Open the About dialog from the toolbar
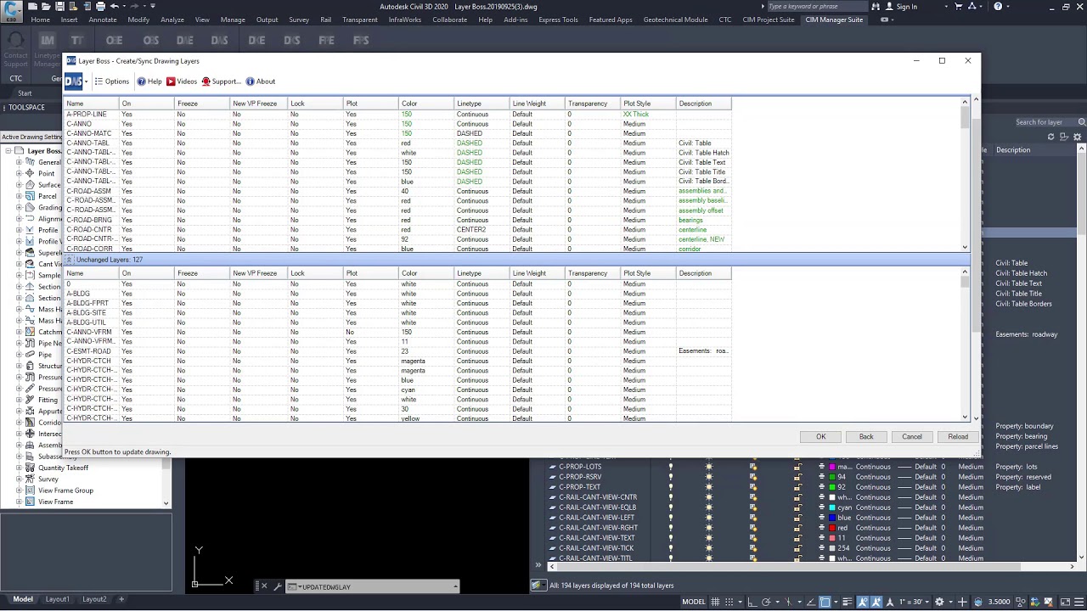Image resolution: width=1087 pixels, height=611 pixels. (x=260, y=81)
